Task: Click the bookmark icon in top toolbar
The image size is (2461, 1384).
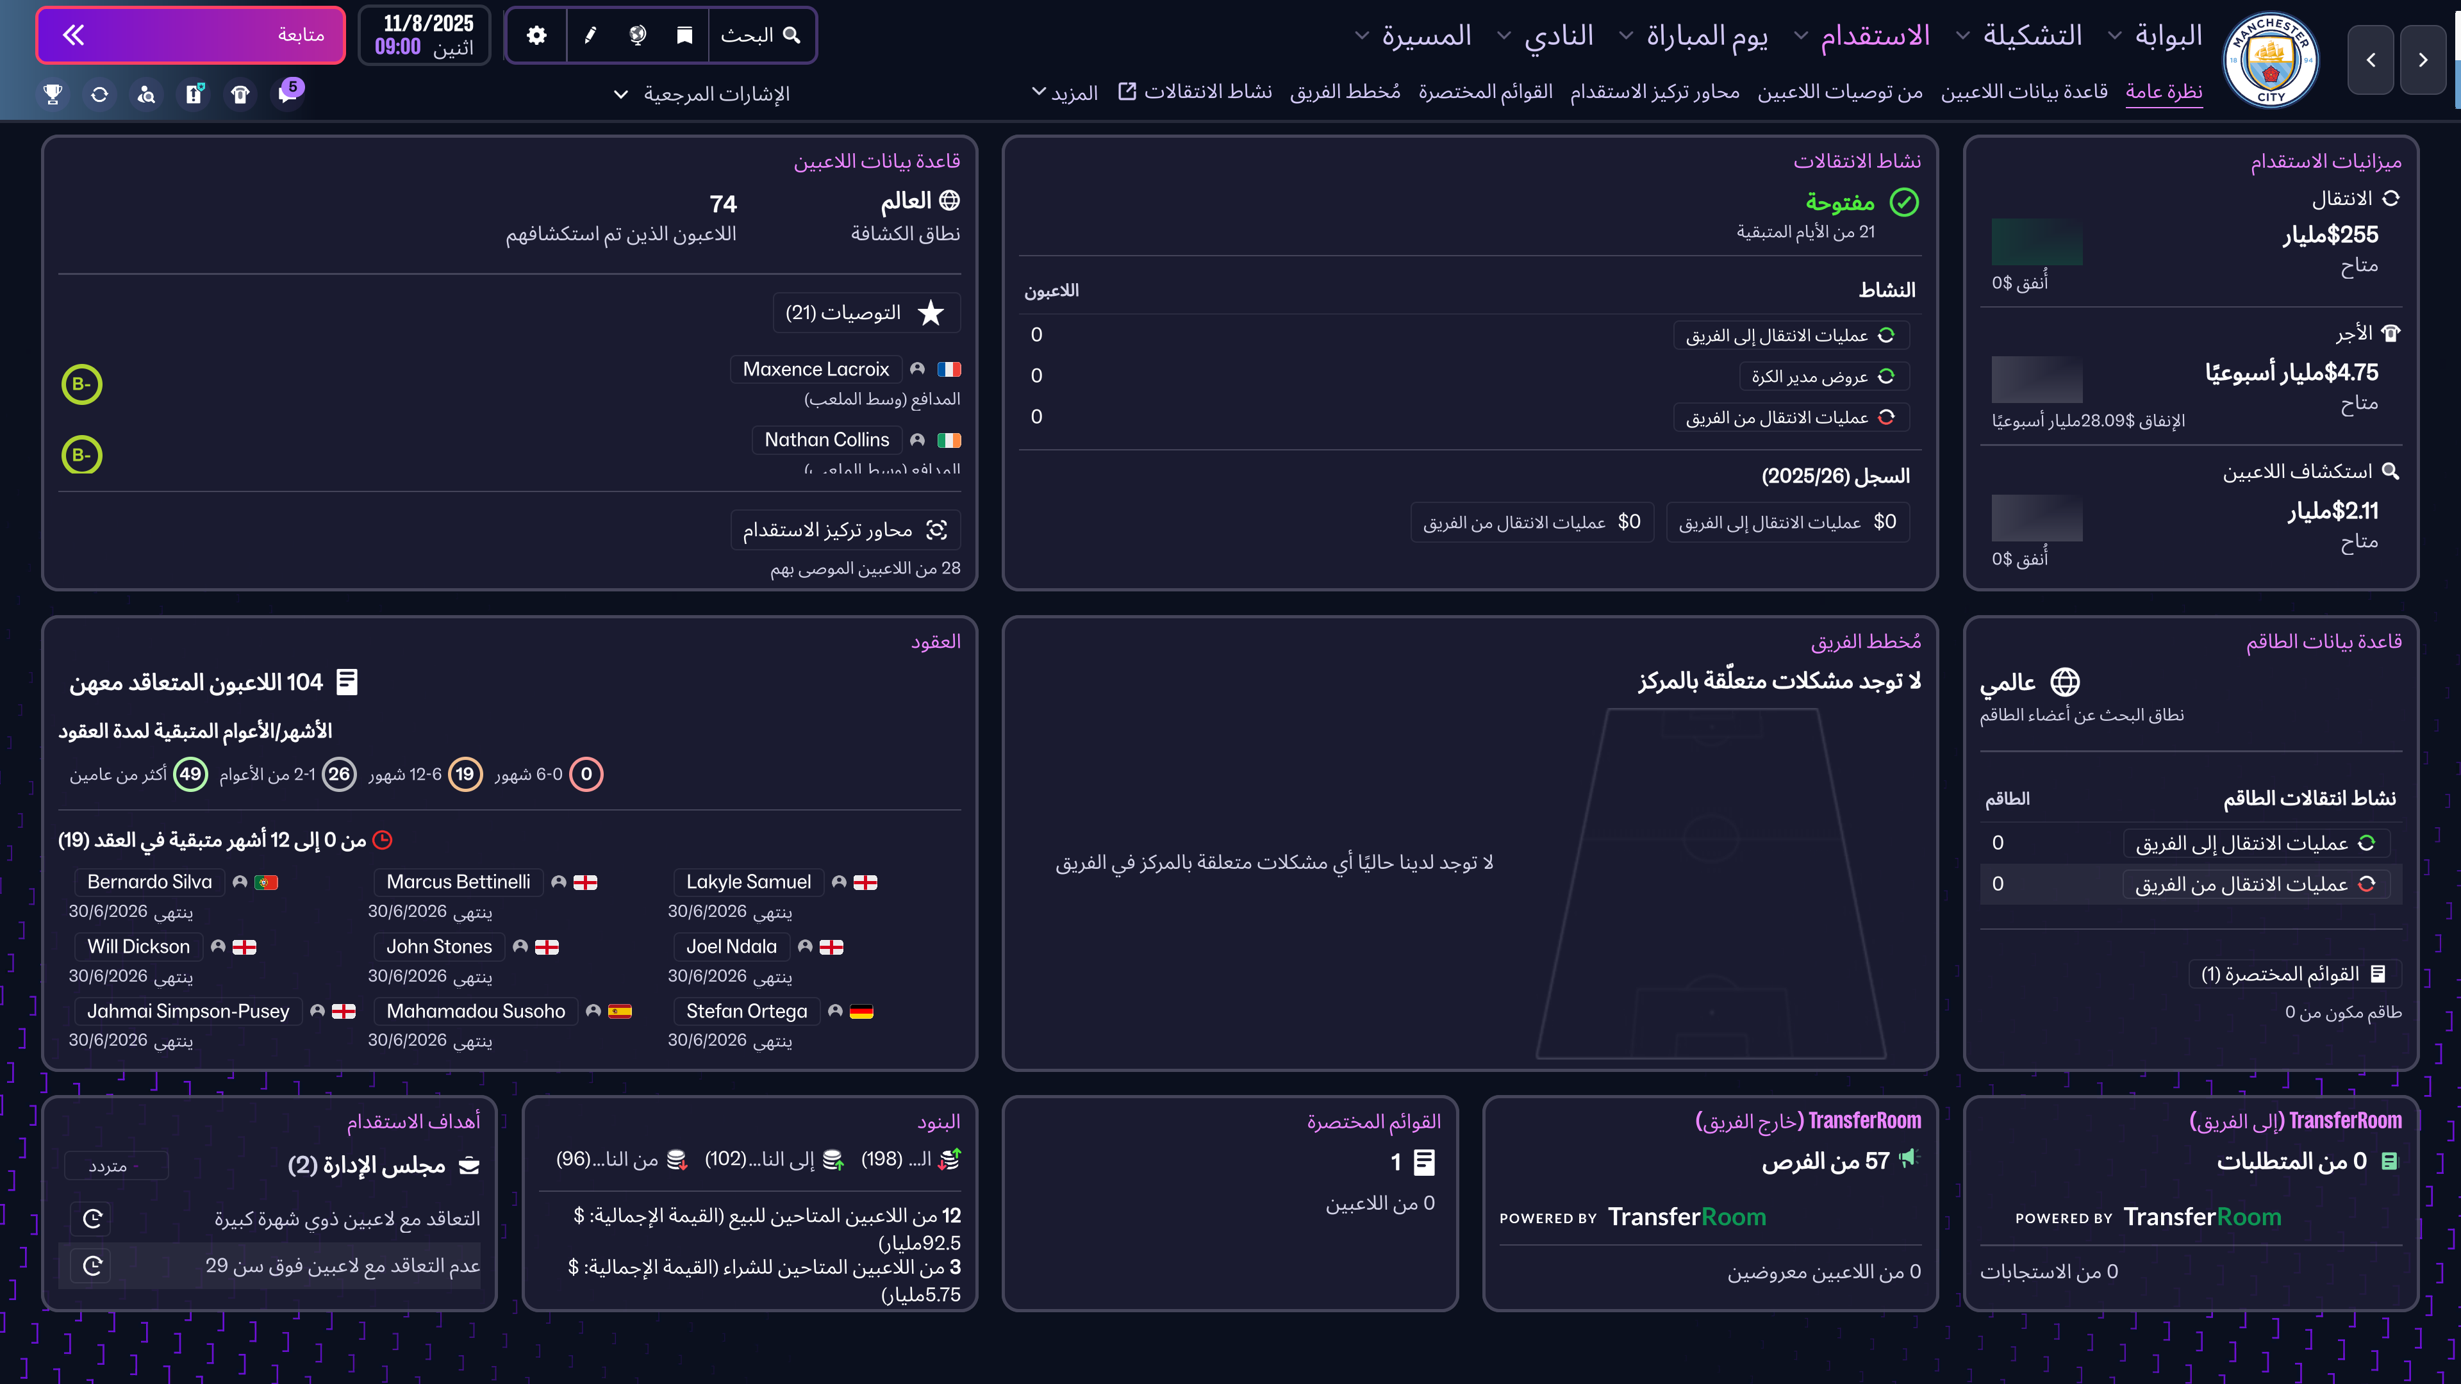Action: click(684, 35)
